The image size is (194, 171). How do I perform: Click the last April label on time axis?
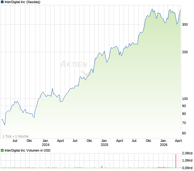(x=178, y=141)
